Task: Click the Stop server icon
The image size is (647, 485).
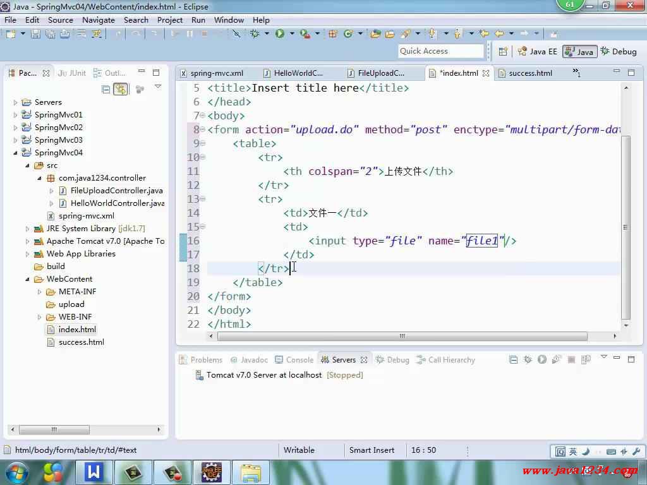Action: 571,359
